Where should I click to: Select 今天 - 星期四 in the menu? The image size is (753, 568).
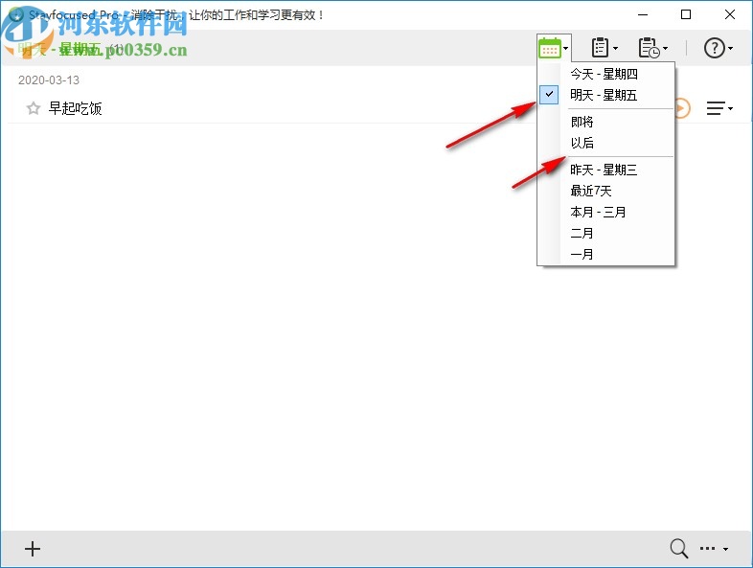click(x=605, y=74)
